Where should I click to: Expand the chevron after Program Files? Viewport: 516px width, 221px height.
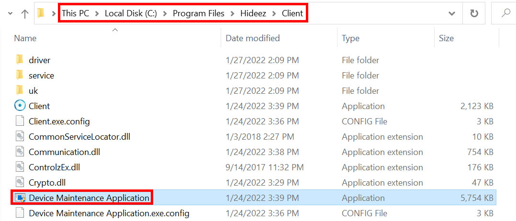pyautogui.click(x=233, y=13)
